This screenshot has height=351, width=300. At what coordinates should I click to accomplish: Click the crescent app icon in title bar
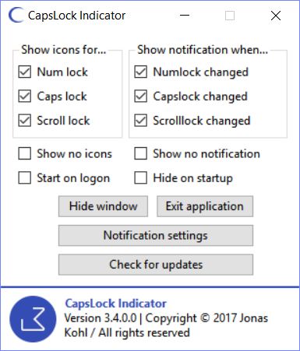point(16,16)
